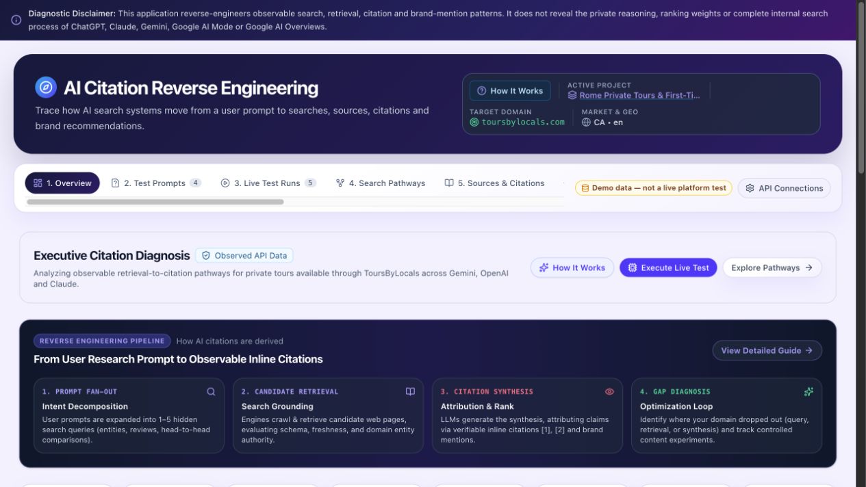This screenshot has height=487, width=866.
Task: Click the database icon in the Demo data badge
Action: [x=585, y=188]
